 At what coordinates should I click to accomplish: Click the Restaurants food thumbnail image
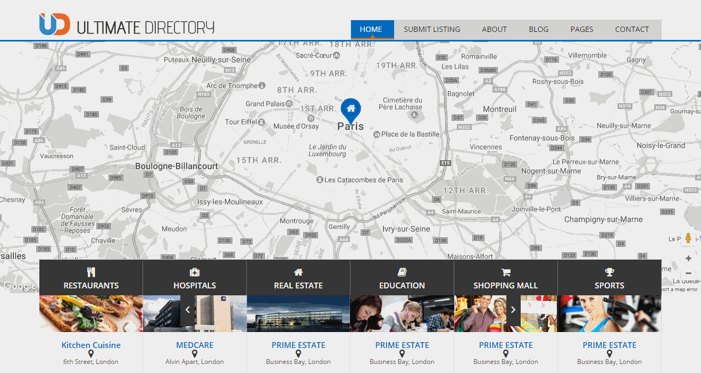[x=91, y=314]
